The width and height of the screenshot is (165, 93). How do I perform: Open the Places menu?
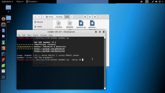point(20,2)
